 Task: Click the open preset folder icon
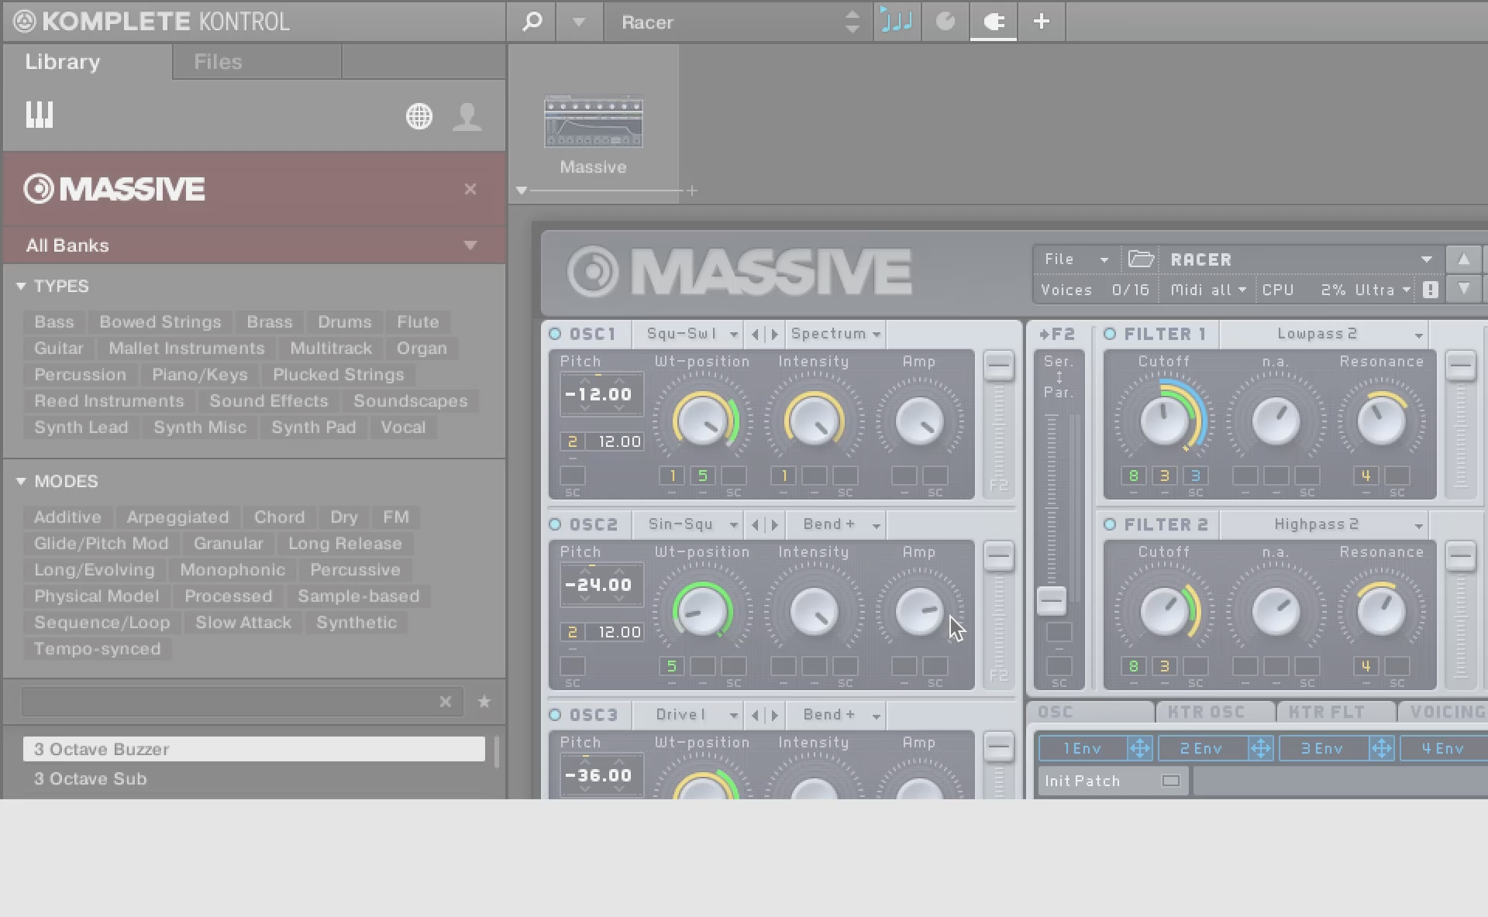(x=1141, y=259)
